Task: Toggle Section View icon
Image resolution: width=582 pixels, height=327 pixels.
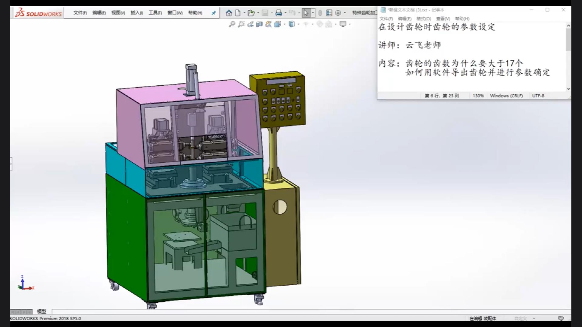Action: [259, 24]
